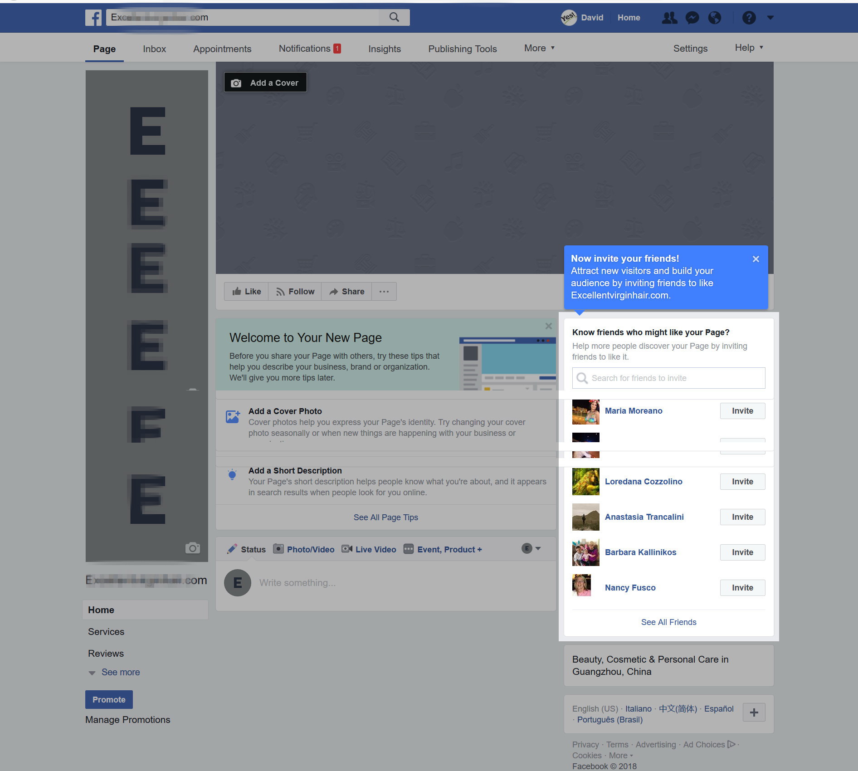Screen dimensions: 858x771
Task: Open the Messenger icon in top bar
Action: [x=692, y=18]
